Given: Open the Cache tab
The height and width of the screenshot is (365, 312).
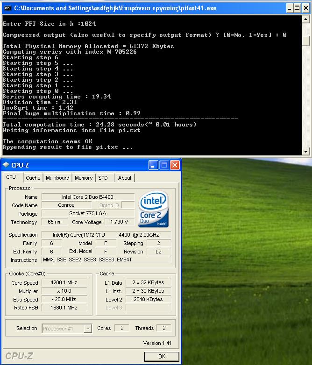Looking at the screenshot, I should click(x=33, y=178).
